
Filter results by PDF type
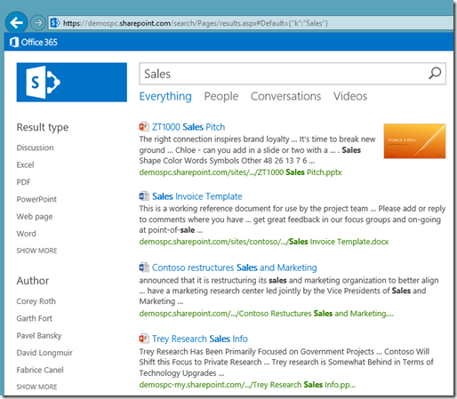click(23, 182)
